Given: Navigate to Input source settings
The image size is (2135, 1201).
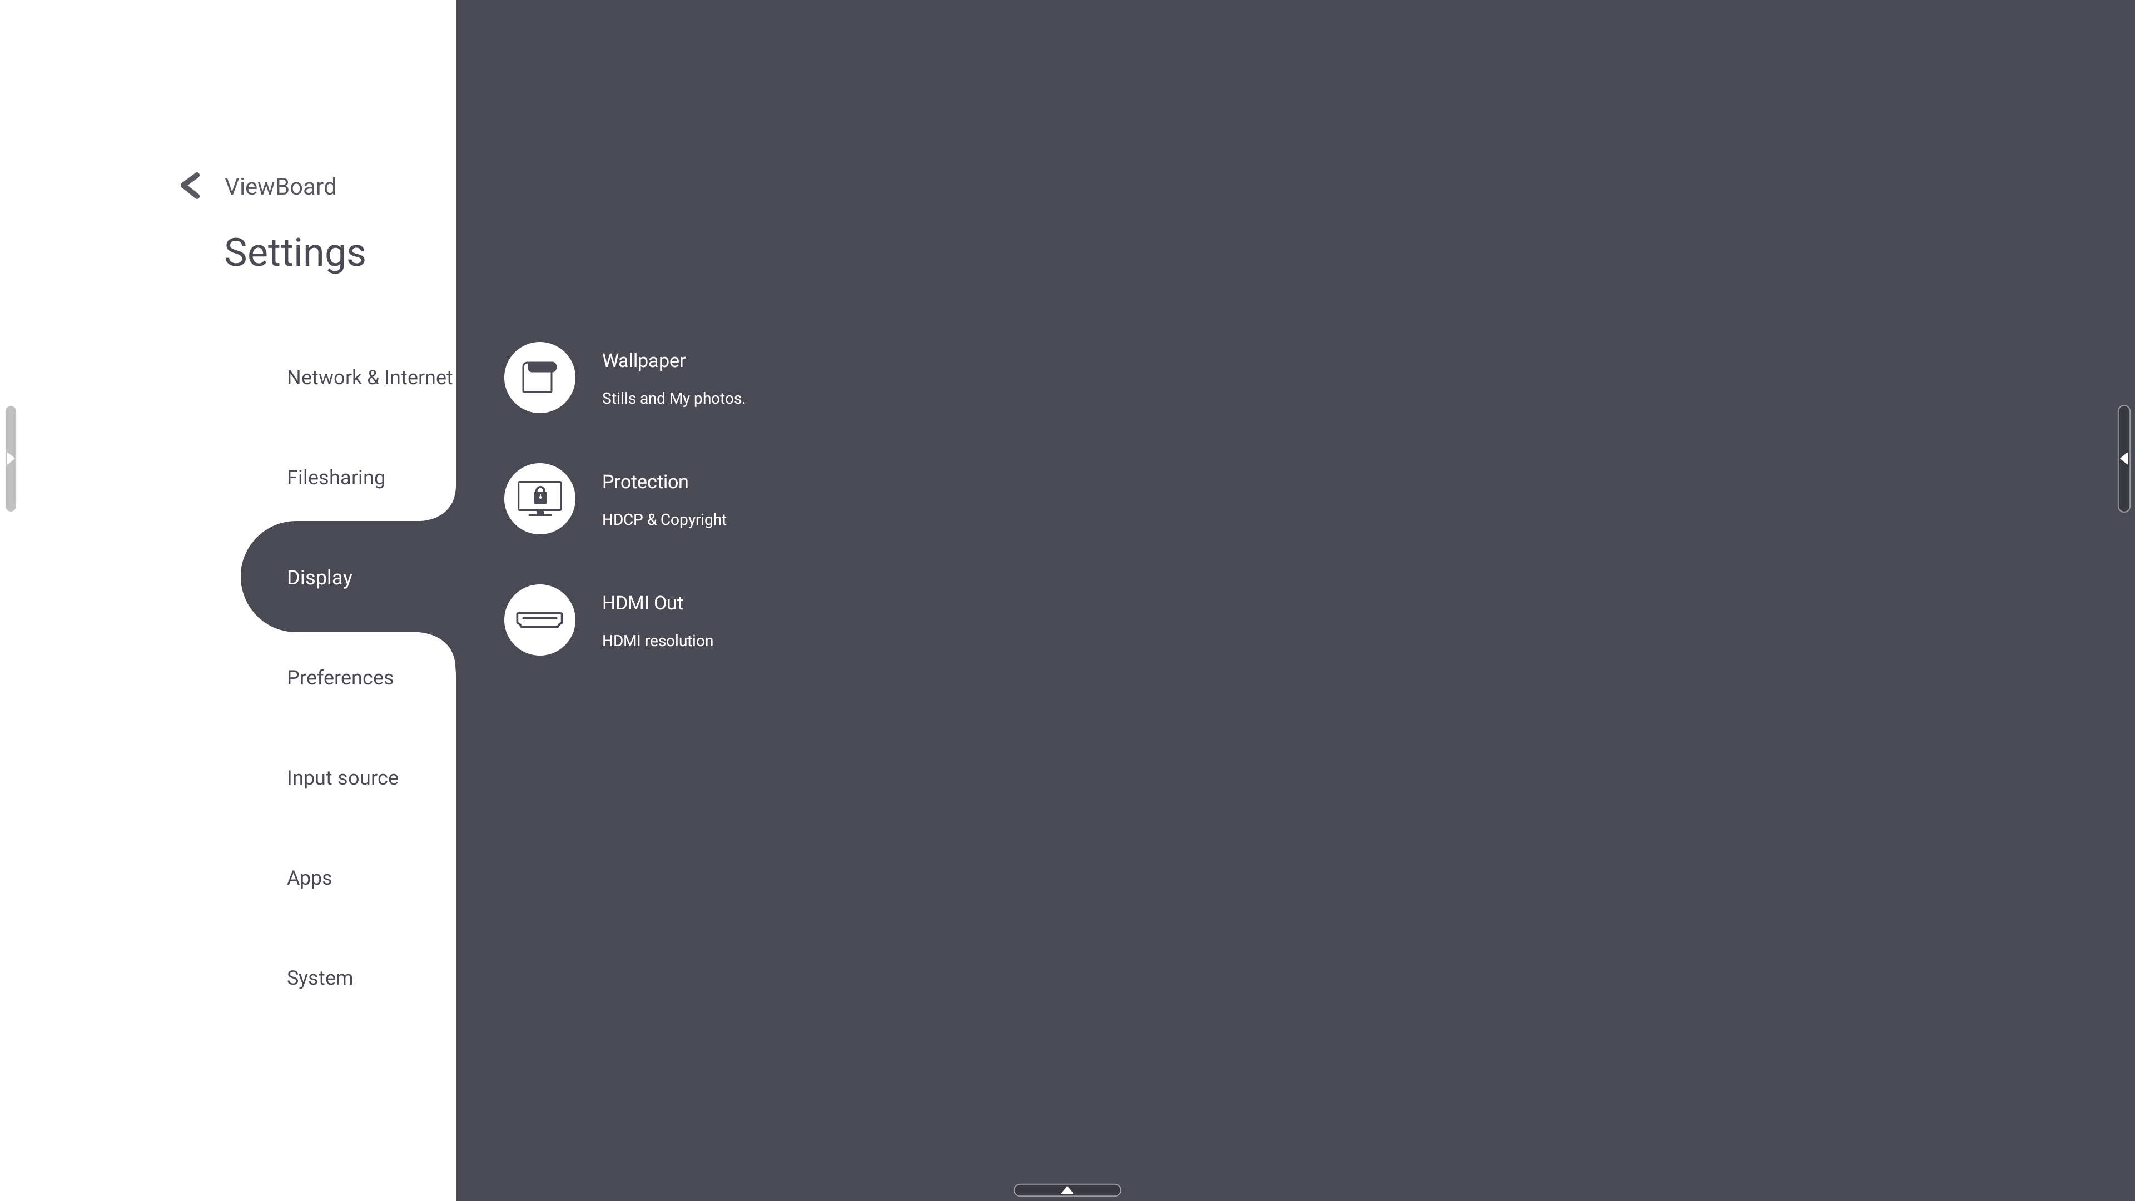Looking at the screenshot, I should click(x=343, y=777).
